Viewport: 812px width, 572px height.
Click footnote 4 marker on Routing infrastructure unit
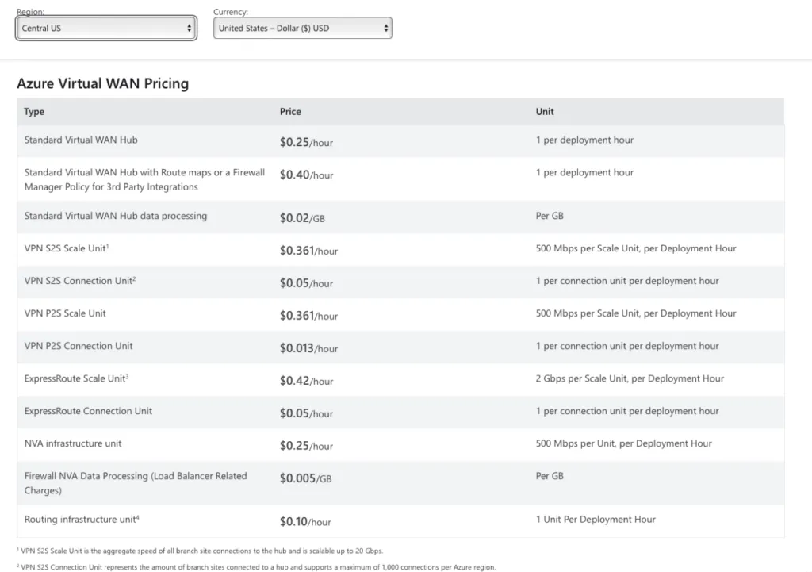(138, 517)
